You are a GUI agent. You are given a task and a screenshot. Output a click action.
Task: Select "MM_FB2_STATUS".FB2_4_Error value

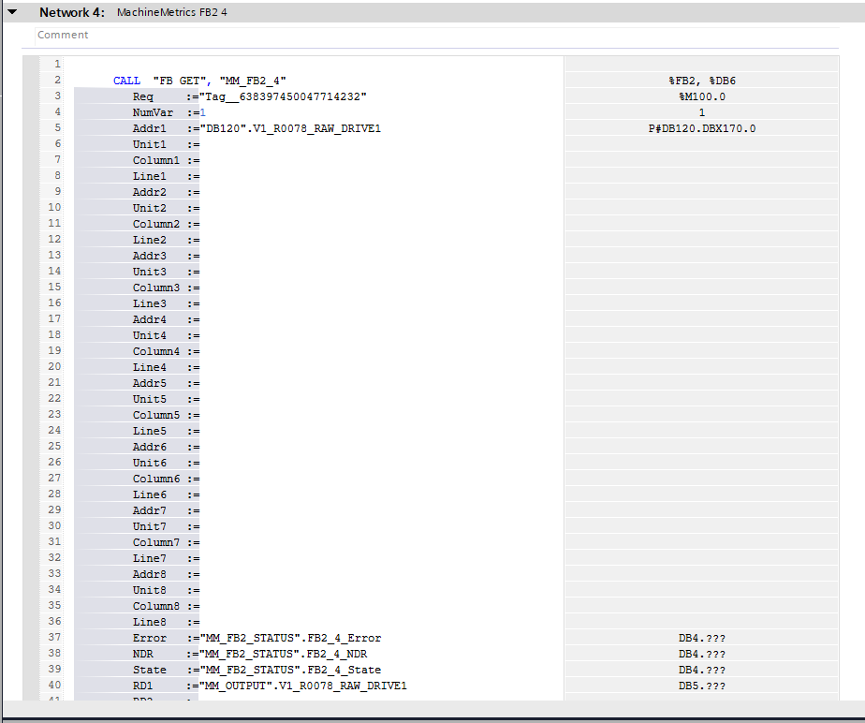coord(290,638)
